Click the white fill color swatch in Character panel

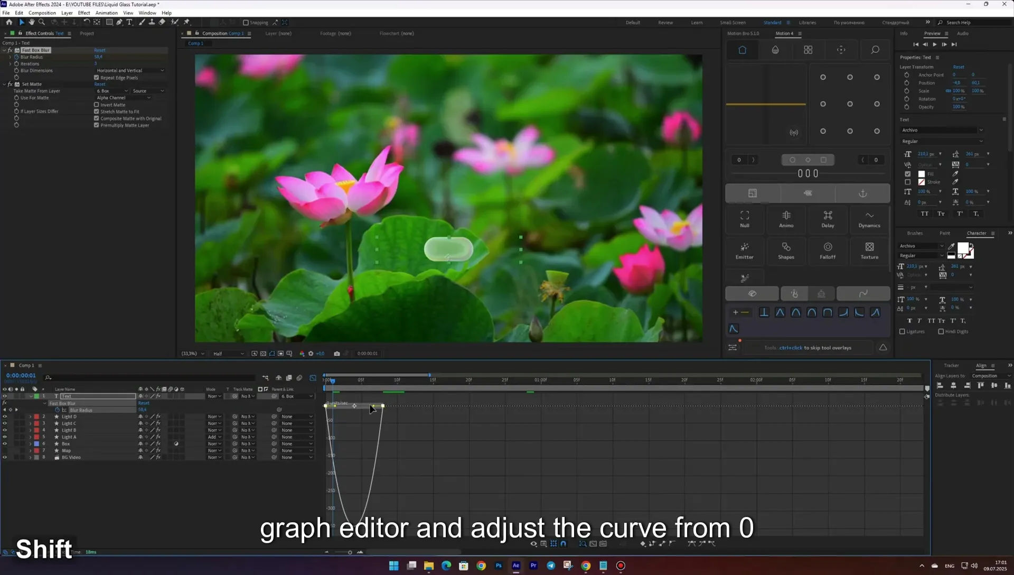click(x=963, y=248)
